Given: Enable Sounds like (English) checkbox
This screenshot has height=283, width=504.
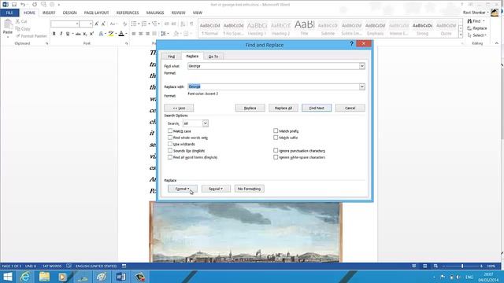Looking at the screenshot, I should [170, 150].
